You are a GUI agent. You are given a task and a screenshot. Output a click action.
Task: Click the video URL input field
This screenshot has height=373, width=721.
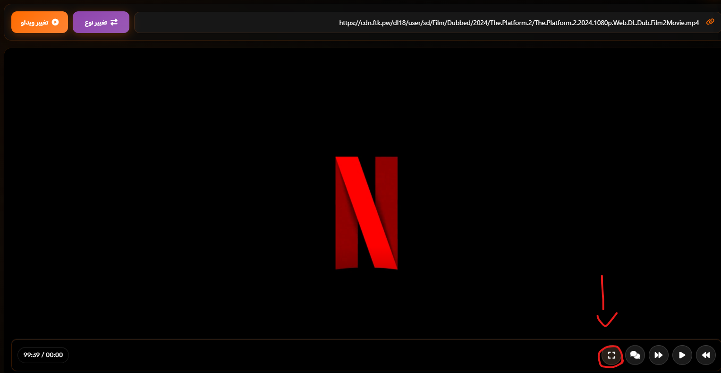427,23
